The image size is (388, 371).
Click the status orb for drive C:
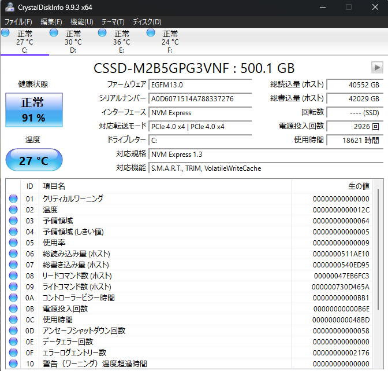(x=5, y=33)
